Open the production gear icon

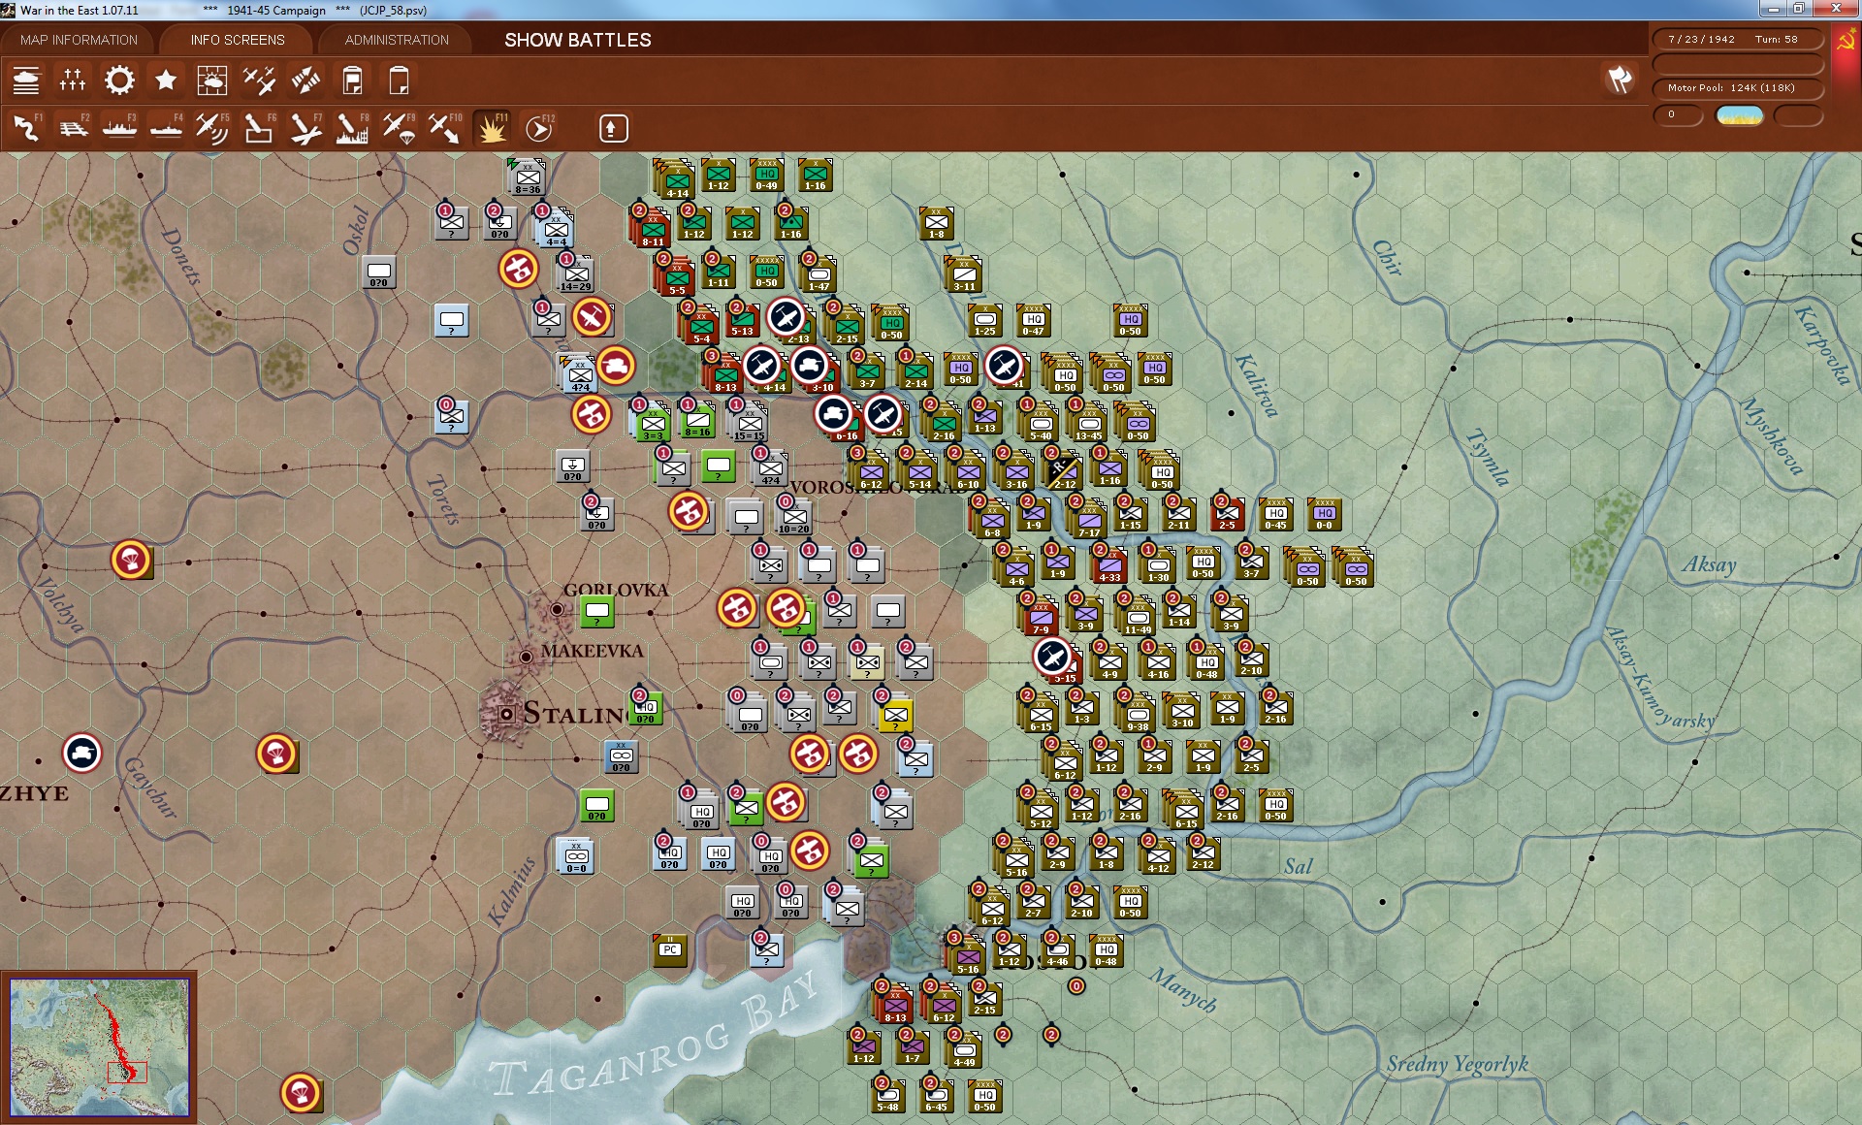(119, 80)
